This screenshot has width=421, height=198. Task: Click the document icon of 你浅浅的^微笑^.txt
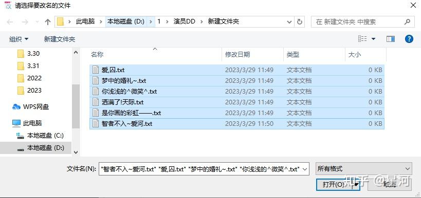pos(96,91)
